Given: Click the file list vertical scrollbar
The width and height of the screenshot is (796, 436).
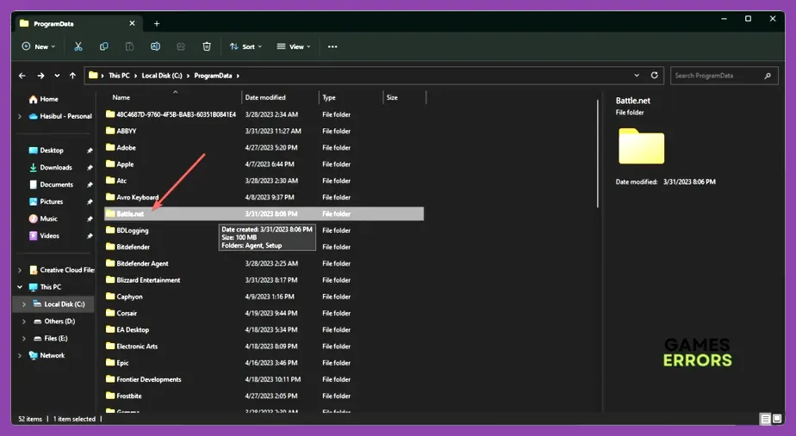Looking at the screenshot, I should 598,154.
